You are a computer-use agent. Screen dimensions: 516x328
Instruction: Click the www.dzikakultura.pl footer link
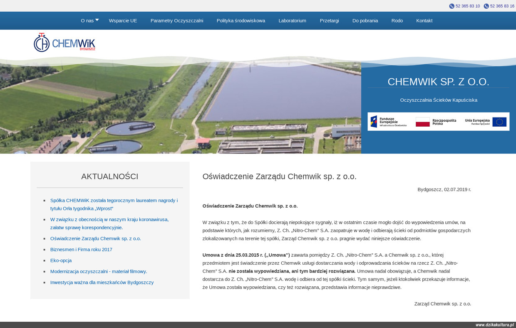(x=495, y=325)
